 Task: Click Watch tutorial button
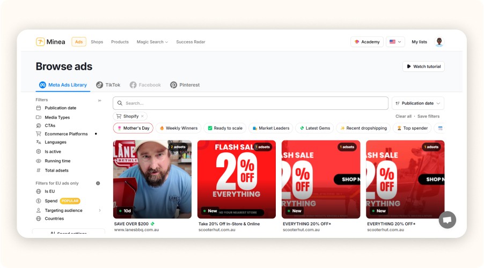click(423, 66)
